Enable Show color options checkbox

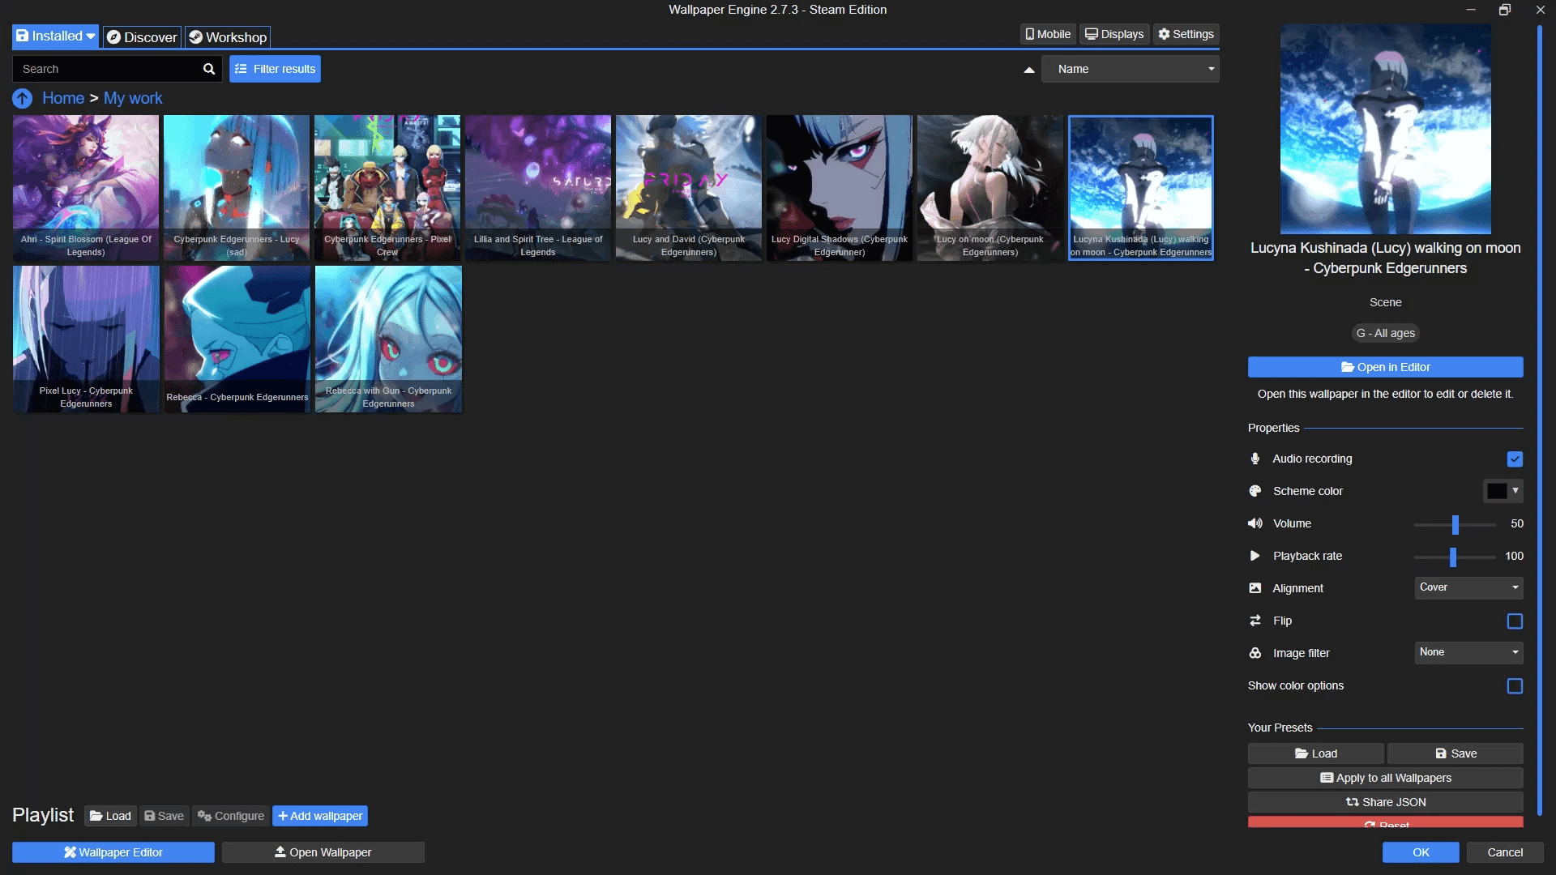(x=1514, y=686)
